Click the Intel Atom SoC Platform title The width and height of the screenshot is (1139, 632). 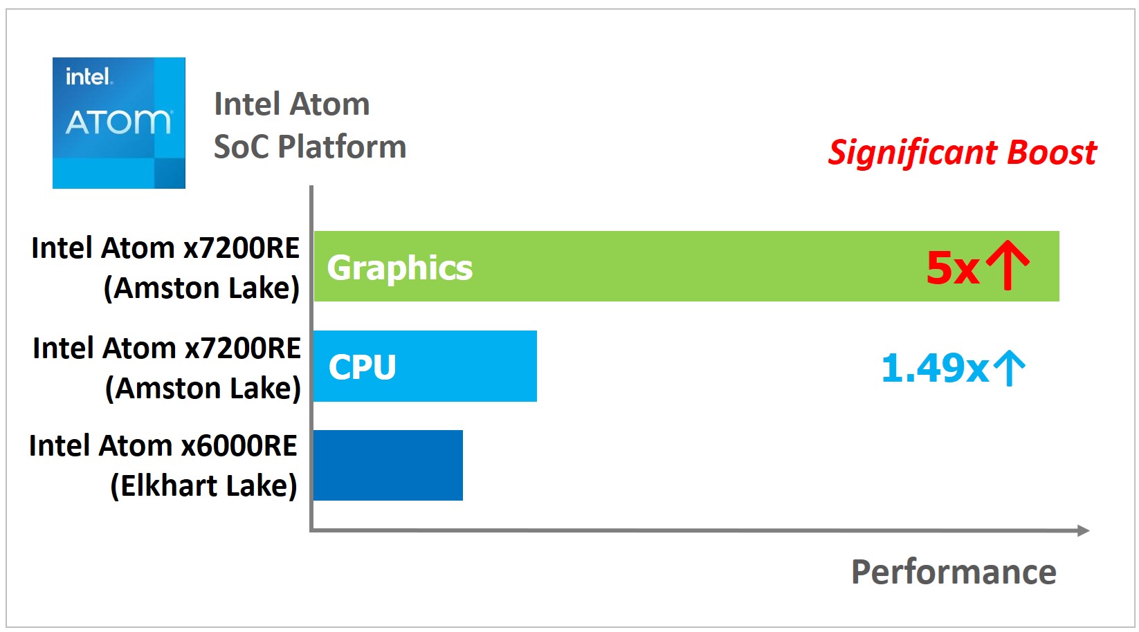pyautogui.click(x=310, y=125)
